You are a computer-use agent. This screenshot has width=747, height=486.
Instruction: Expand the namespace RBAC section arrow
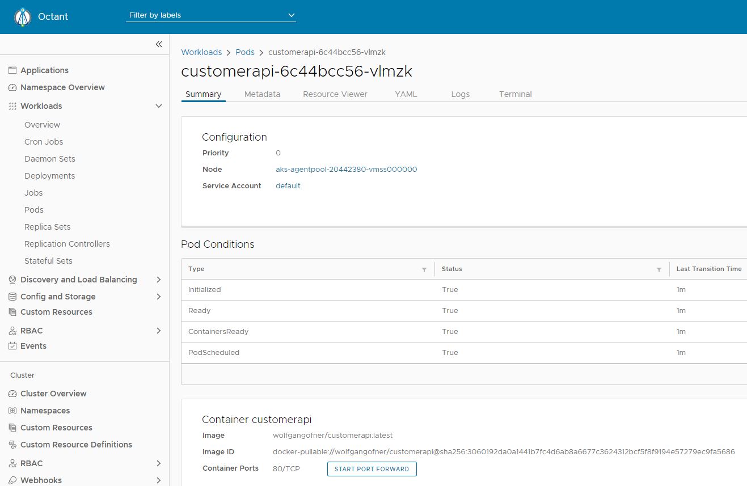pyautogui.click(x=159, y=331)
